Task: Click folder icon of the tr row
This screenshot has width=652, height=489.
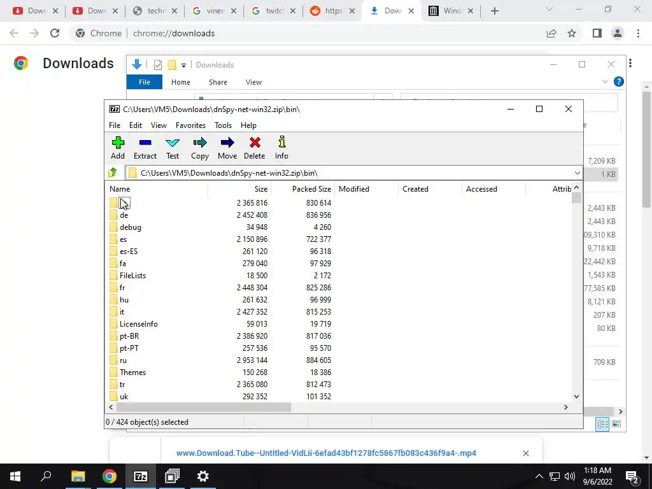Action: tap(113, 384)
